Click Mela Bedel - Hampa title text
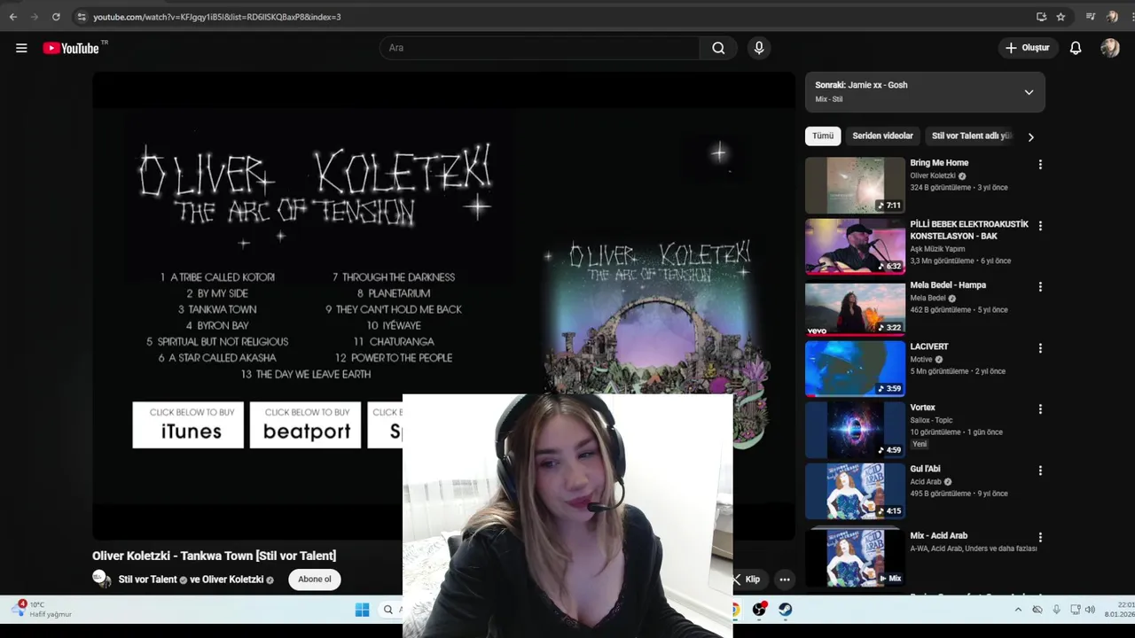Image resolution: width=1135 pixels, height=638 pixels. [x=948, y=285]
